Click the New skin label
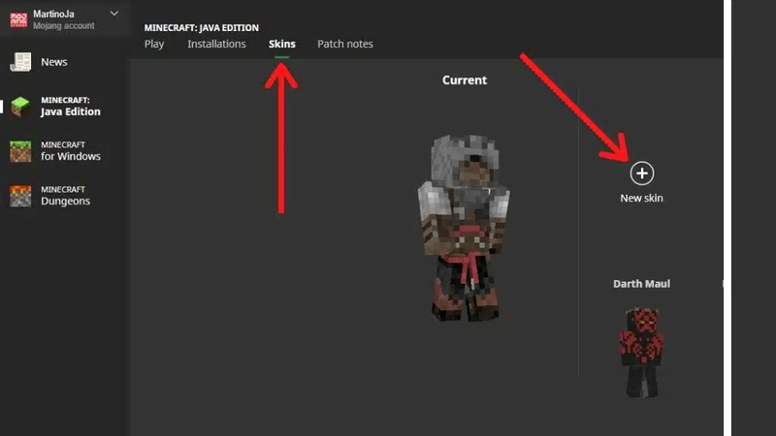The height and width of the screenshot is (436, 776). pos(641,199)
